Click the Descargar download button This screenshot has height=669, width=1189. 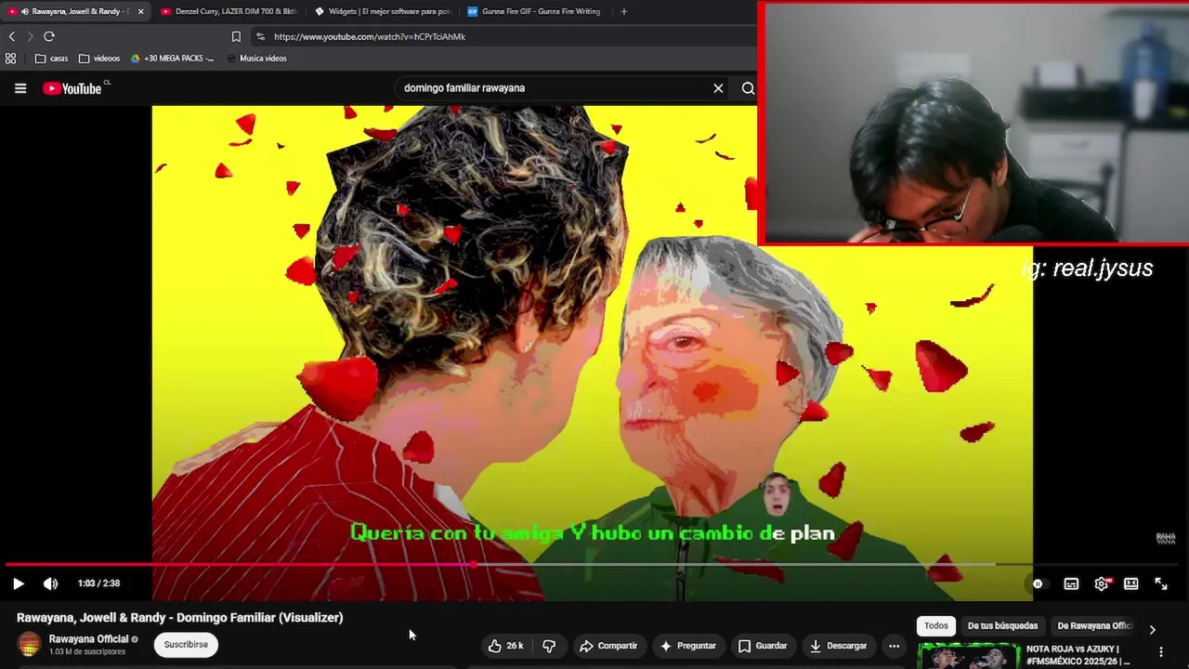point(838,646)
